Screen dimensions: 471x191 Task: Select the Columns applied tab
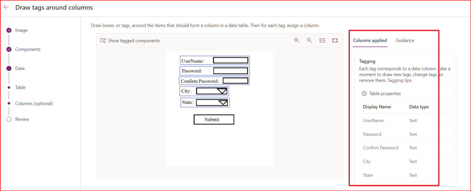coord(370,41)
